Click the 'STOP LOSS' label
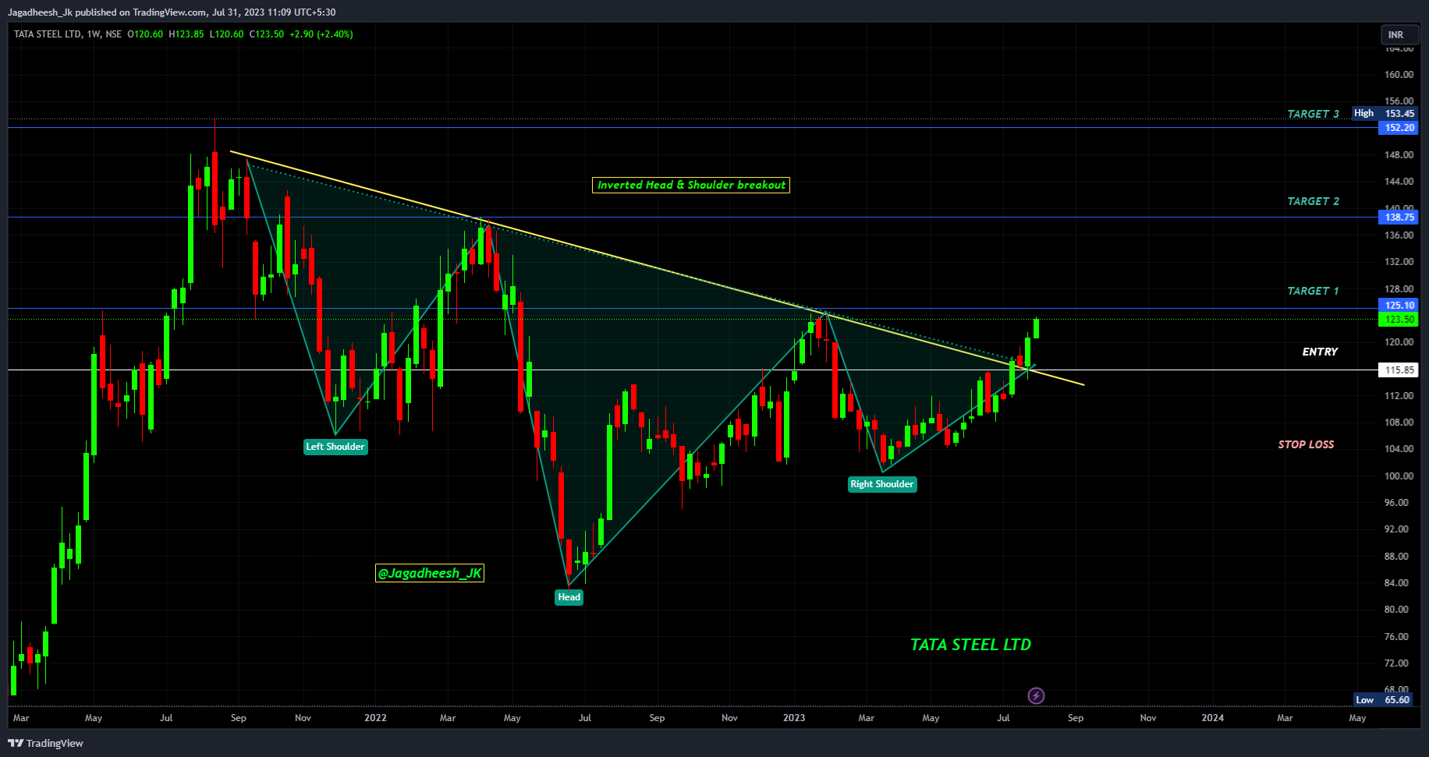The width and height of the screenshot is (1429, 757). point(1306,444)
